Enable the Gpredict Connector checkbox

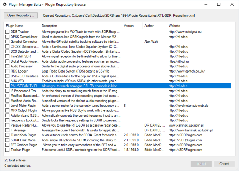7,41
